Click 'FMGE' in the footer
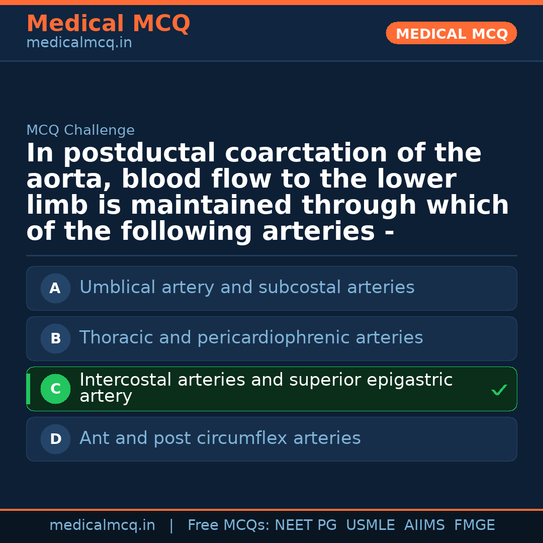 pos(474,525)
